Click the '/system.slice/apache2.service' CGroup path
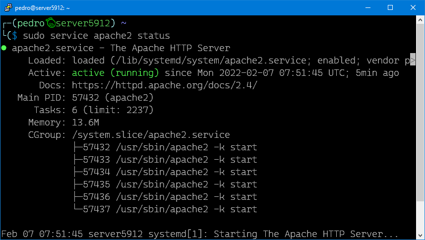This screenshot has width=425, height=240. [x=151, y=135]
